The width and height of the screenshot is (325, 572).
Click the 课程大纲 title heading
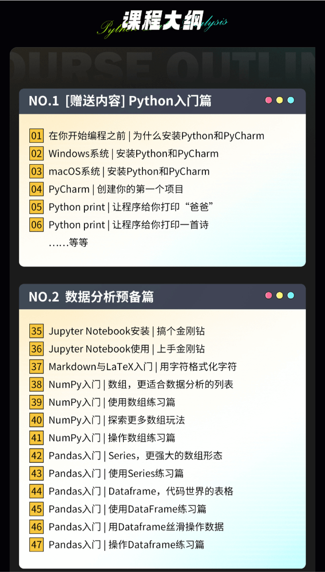(x=162, y=20)
